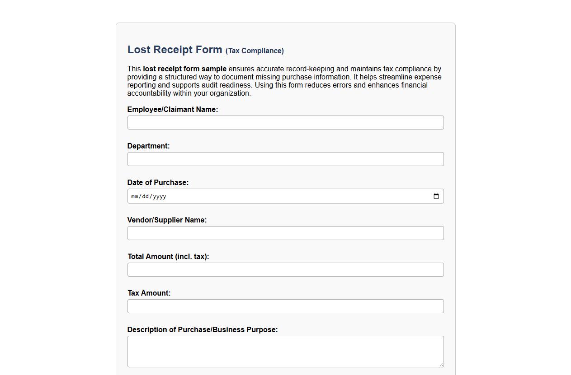571x375 pixels.
Task: Click the Department label
Action: pos(148,146)
